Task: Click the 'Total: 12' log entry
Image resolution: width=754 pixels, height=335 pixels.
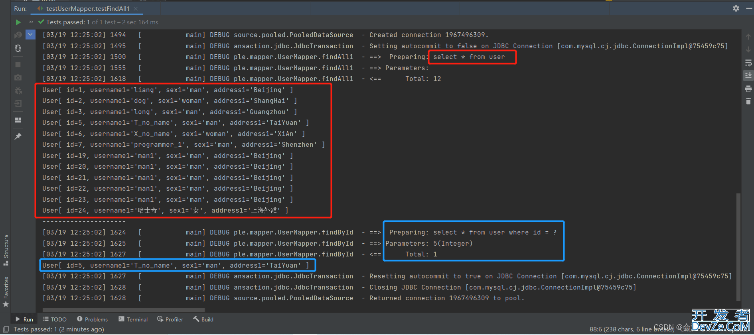Action: point(423,79)
